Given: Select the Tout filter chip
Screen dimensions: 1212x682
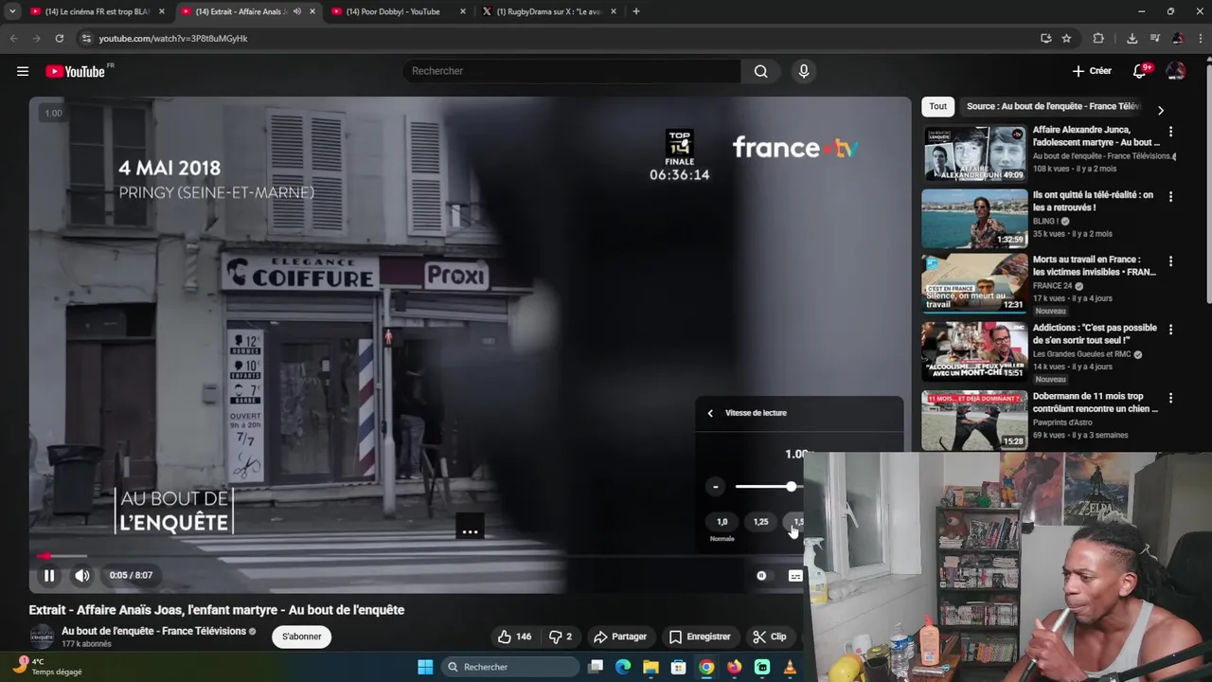Looking at the screenshot, I should click(937, 106).
